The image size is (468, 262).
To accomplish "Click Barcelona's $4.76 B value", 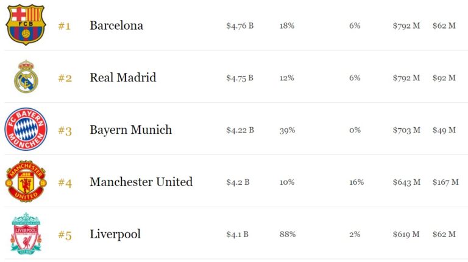I will [239, 26].
